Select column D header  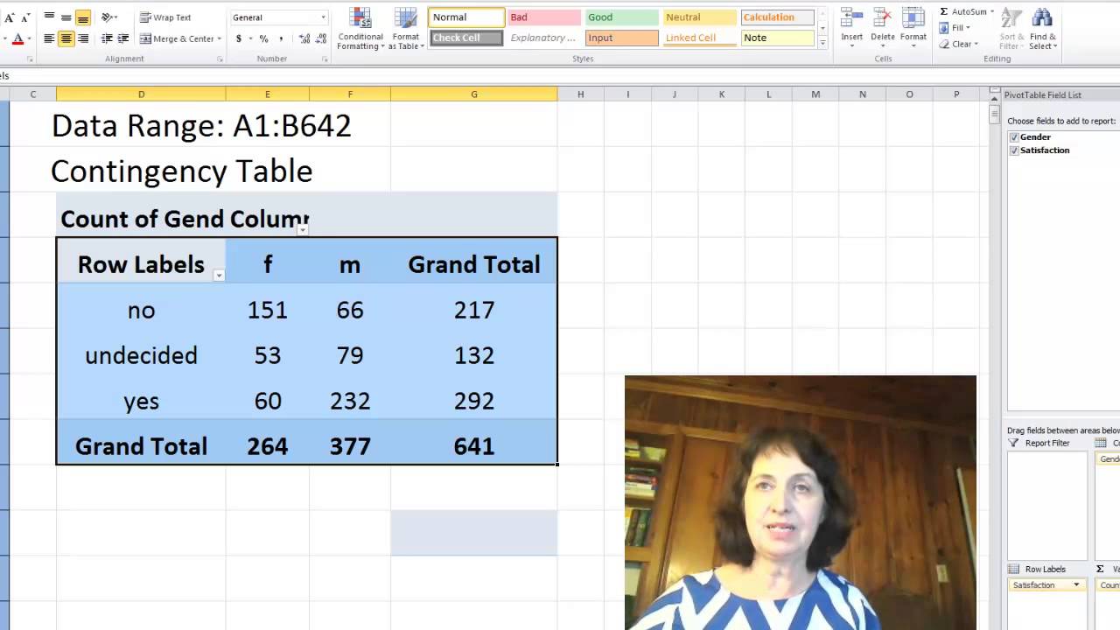(x=141, y=94)
